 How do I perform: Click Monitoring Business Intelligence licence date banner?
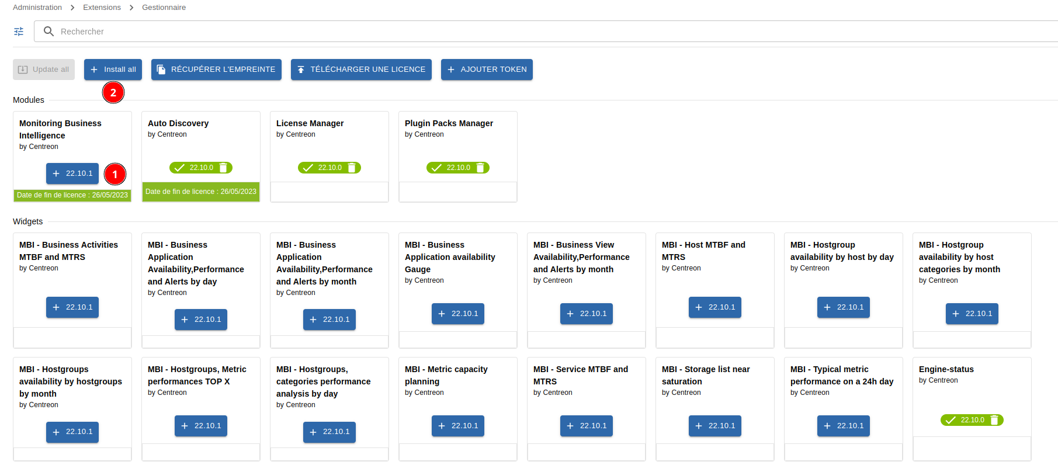[72, 195]
